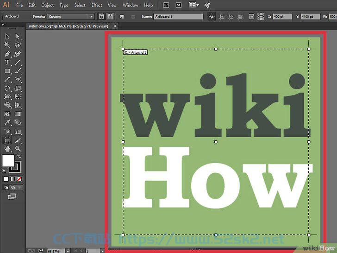The height and width of the screenshot is (253, 337).
Task: Select the Magic Wand tool
Action: coord(7,45)
